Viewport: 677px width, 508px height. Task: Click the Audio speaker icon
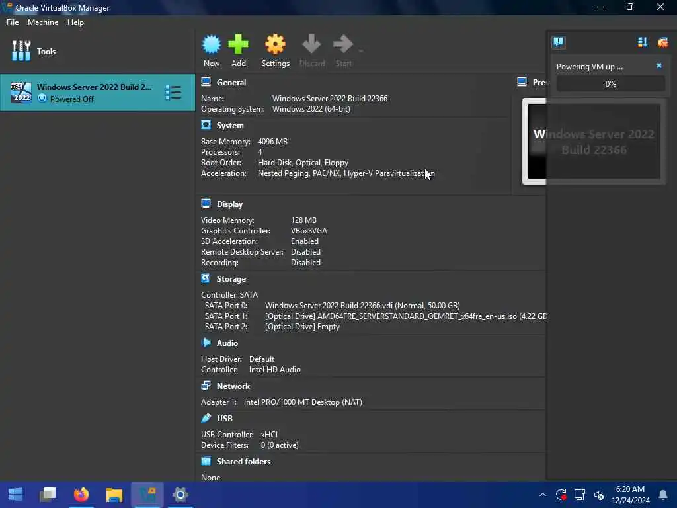pyautogui.click(x=206, y=342)
